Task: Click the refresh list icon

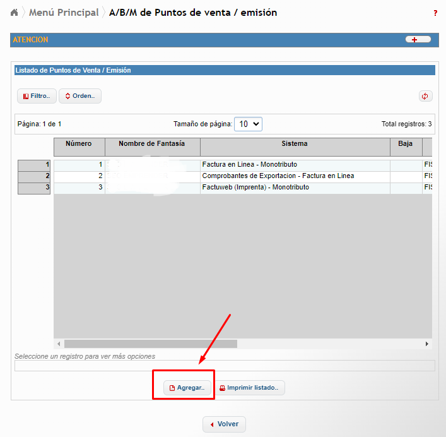Action: [x=425, y=96]
